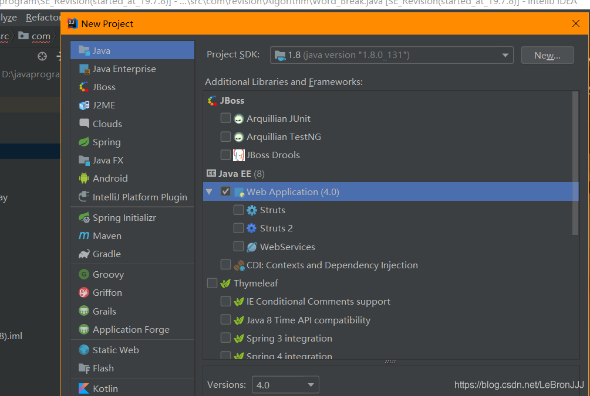The image size is (590, 396).
Task: Click the IntelliJ Platform Plugin icon
Action: click(x=84, y=197)
